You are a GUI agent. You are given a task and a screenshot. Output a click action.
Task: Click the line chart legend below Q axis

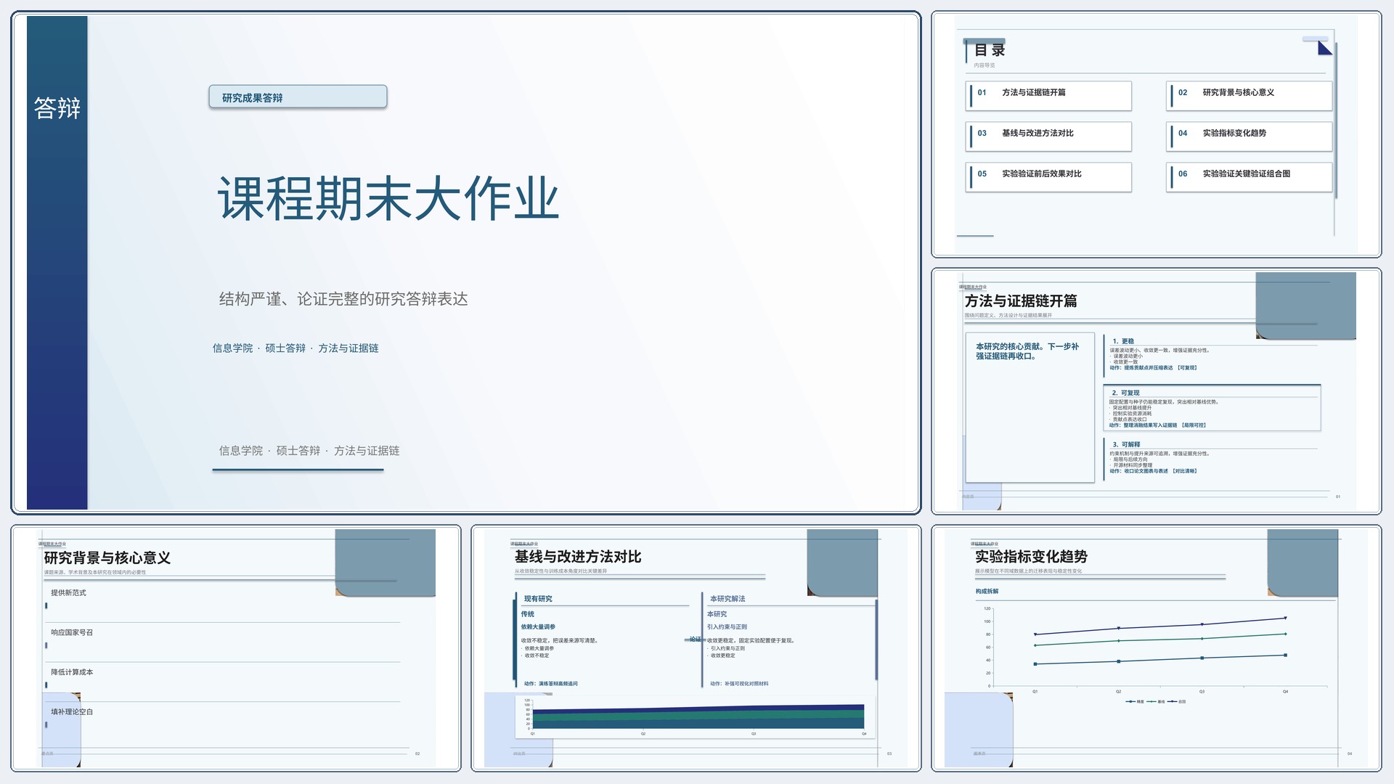click(1155, 701)
